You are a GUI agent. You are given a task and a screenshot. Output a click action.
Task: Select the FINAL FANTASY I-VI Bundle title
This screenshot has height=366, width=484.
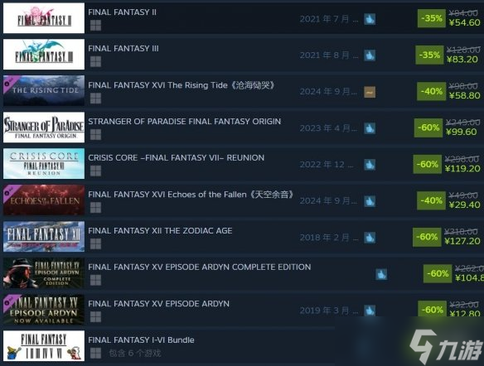[141, 340]
